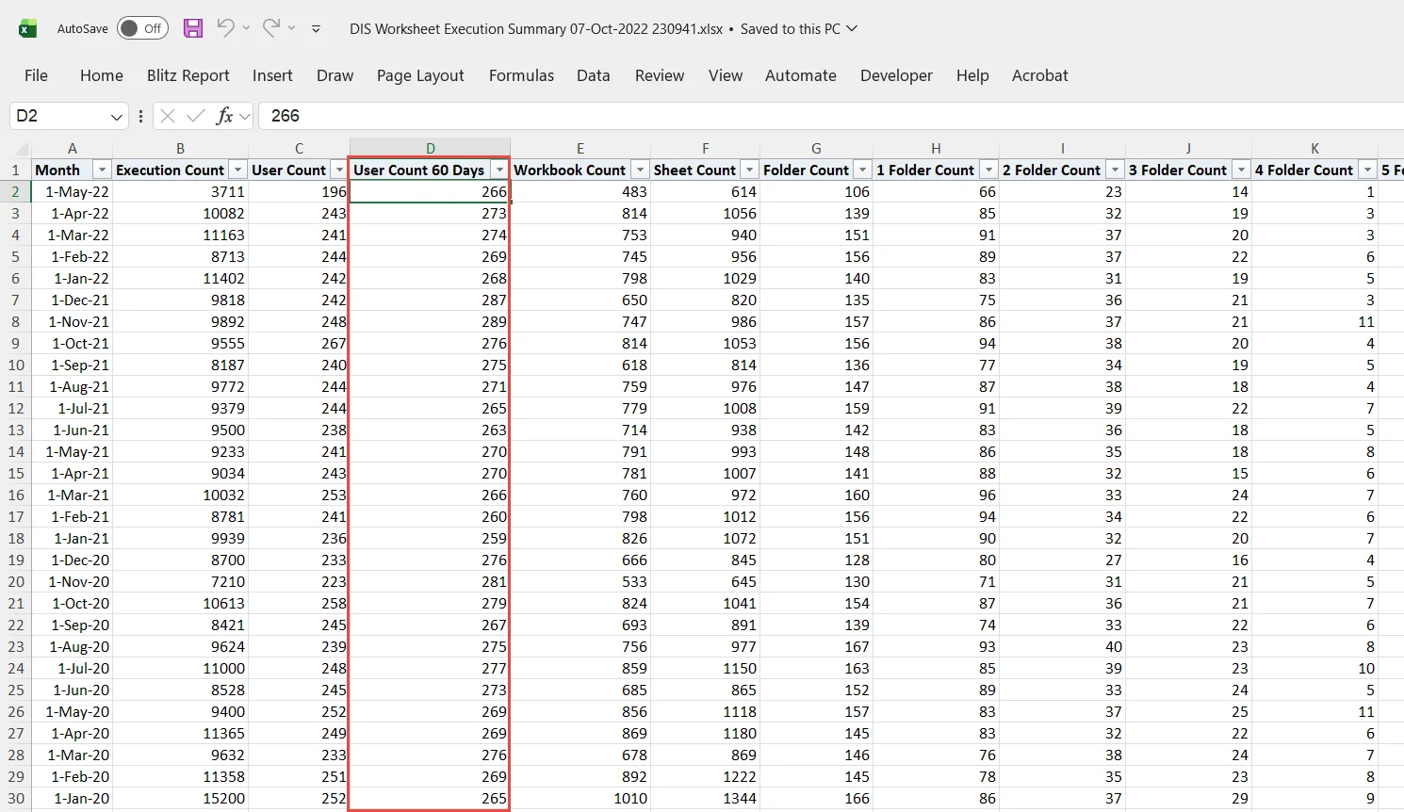Select the 3 Folder Count header cell
The image size is (1404, 812).
(1189, 171)
